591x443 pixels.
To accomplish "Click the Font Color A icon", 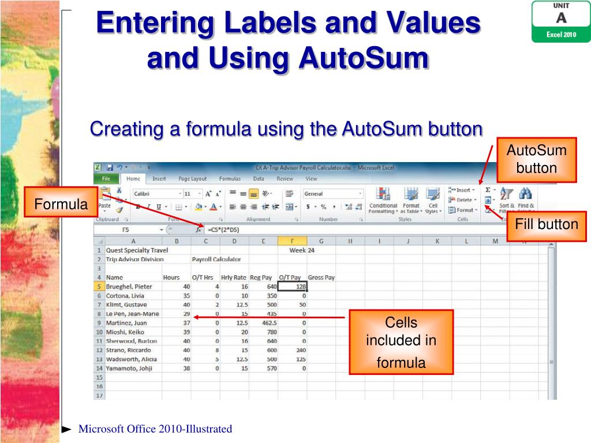I will 214,207.
